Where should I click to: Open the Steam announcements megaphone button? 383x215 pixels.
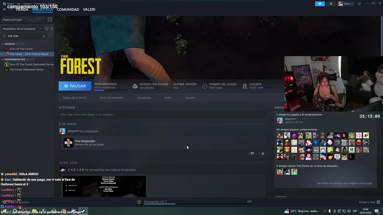(320, 4)
